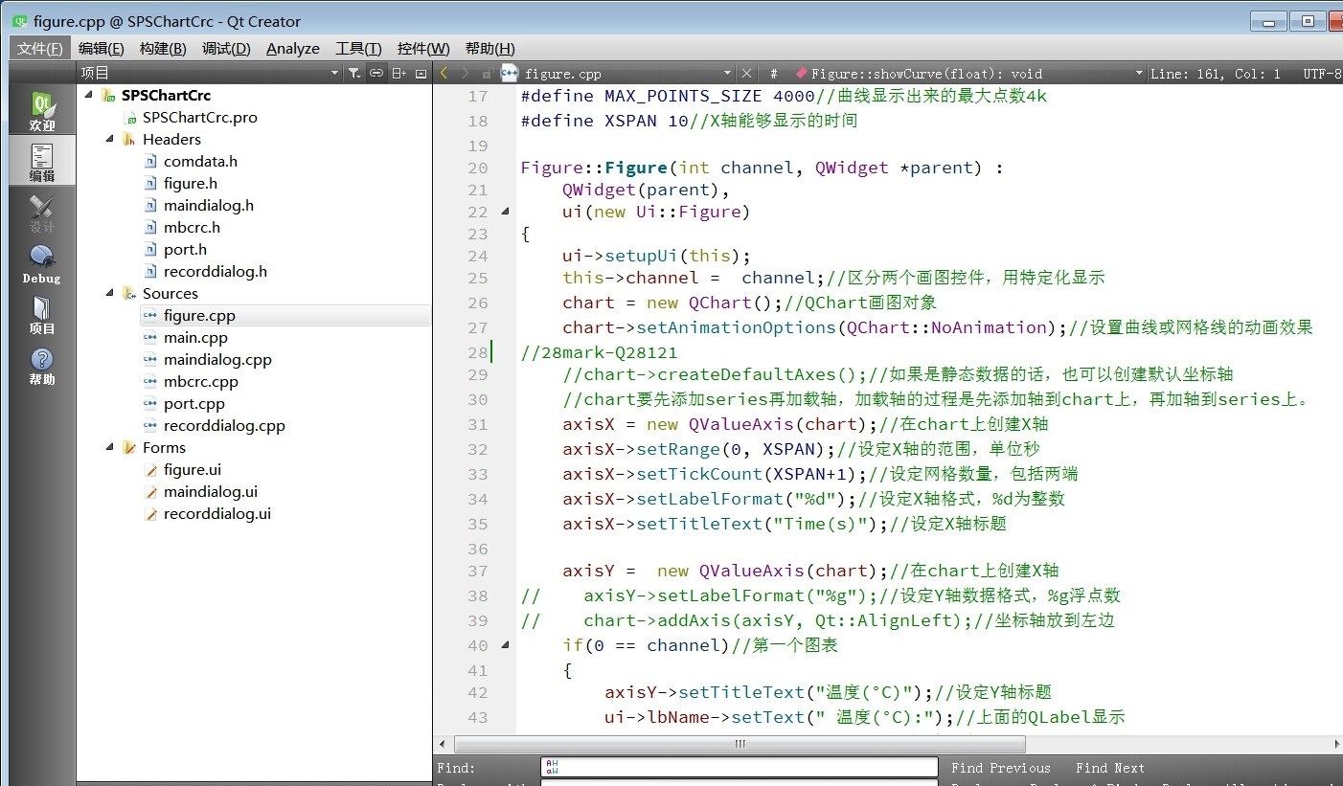Collapse the SPSChartCrc project node

click(x=88, y=95)
